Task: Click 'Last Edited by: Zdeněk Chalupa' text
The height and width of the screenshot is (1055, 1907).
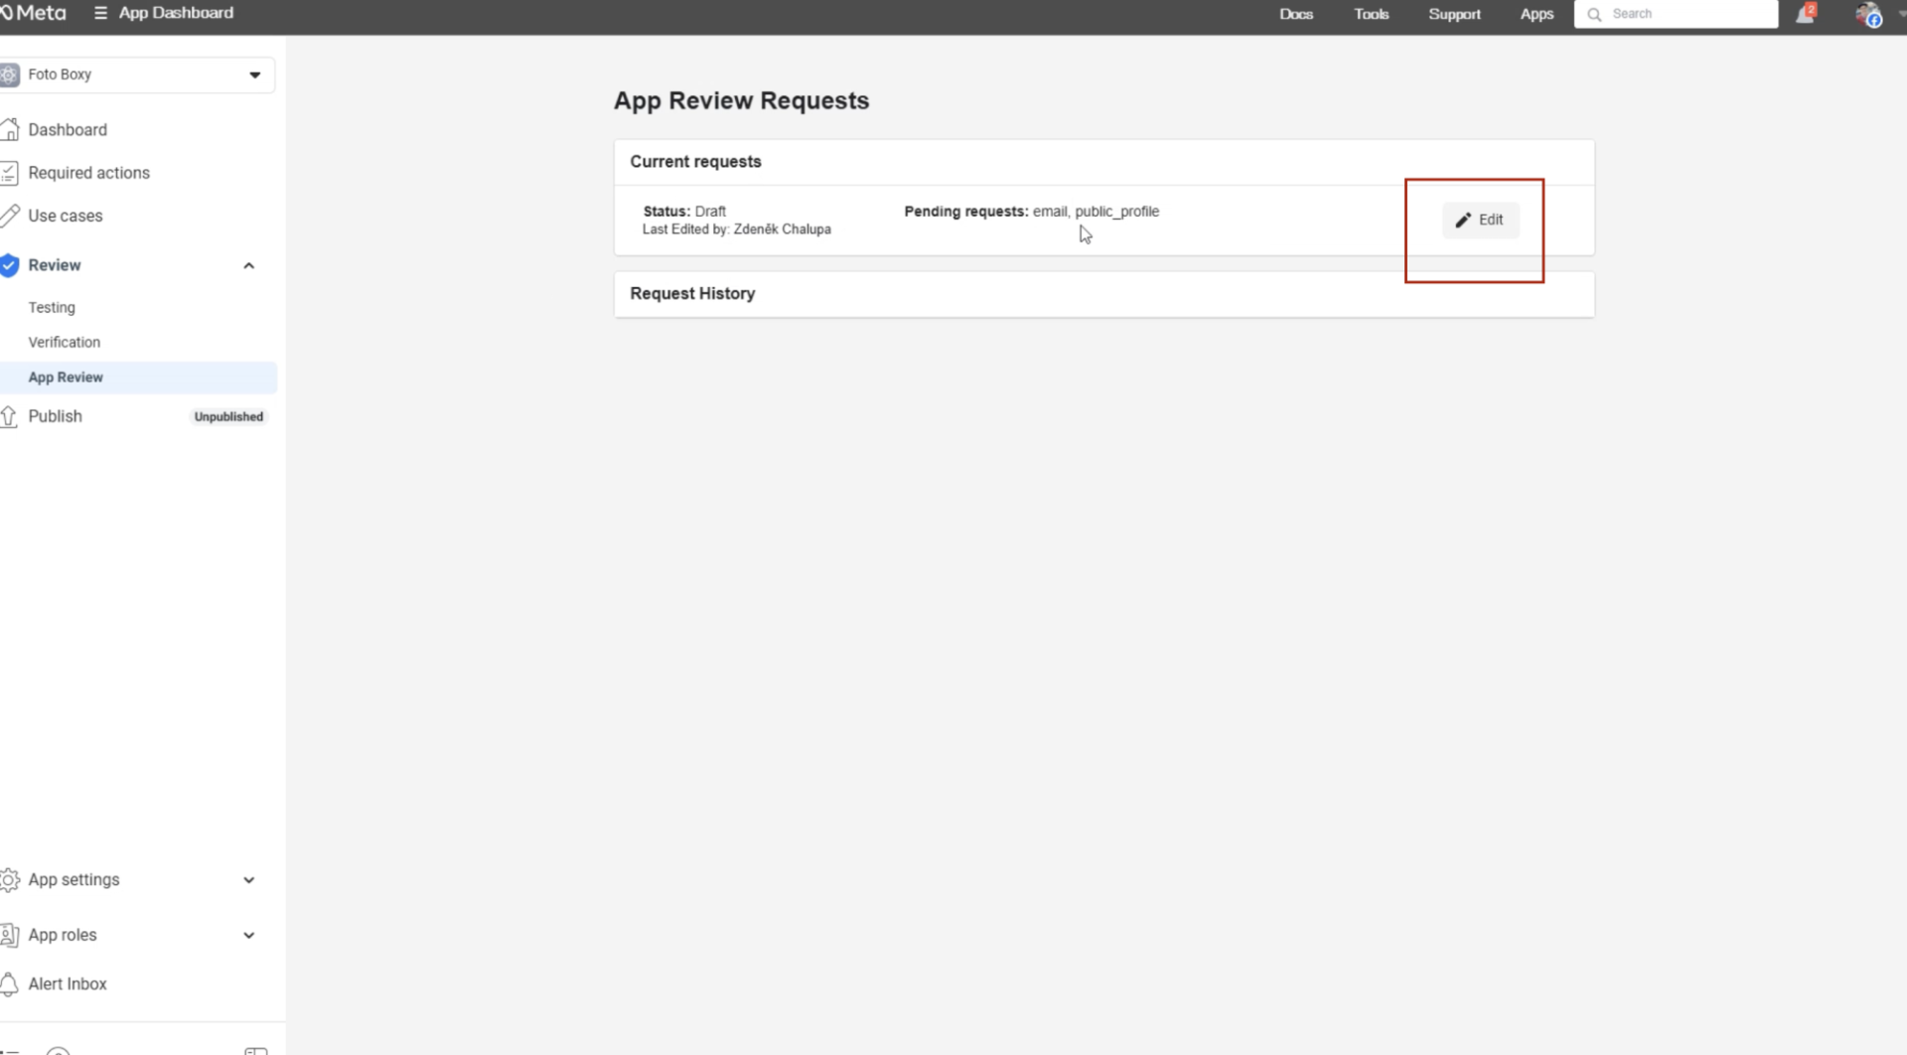Action: click(736, 229)
